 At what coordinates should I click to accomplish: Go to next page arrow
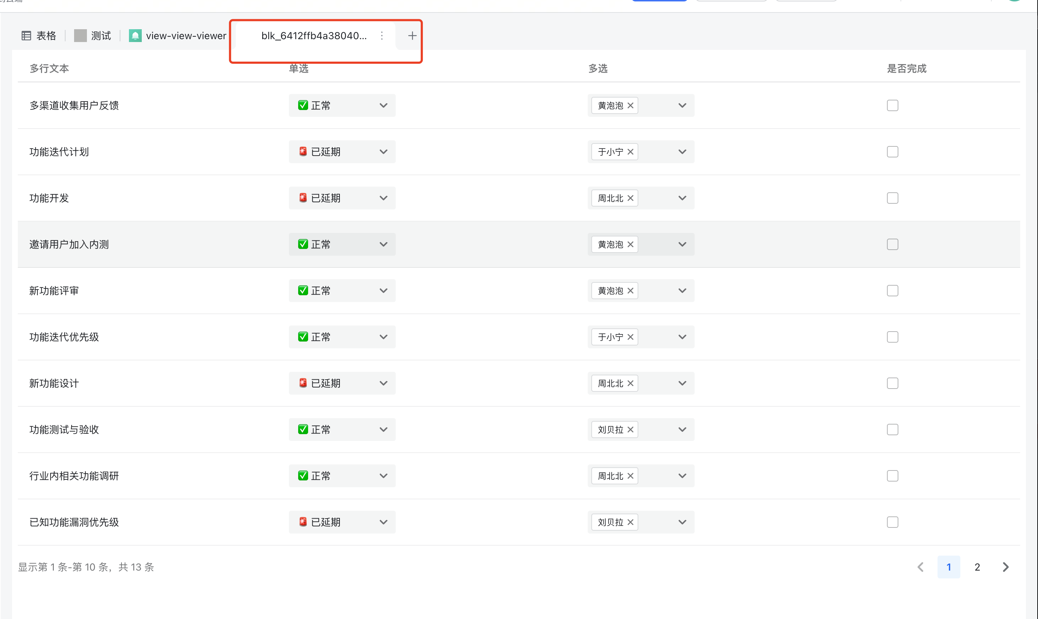[x=1006, y=567]
